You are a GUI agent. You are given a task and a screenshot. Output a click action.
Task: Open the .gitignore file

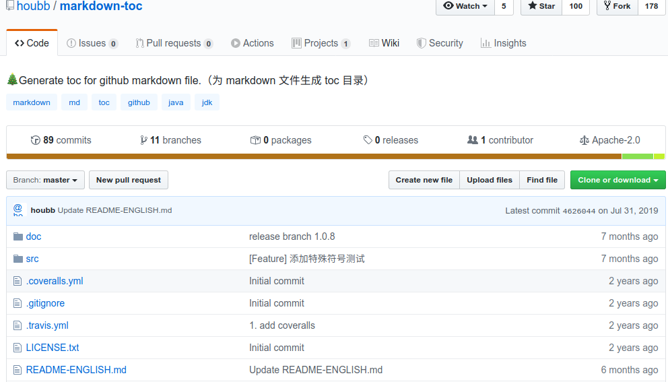45,303
